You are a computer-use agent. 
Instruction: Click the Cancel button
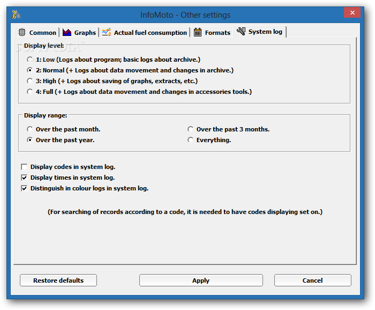point(312,281)
